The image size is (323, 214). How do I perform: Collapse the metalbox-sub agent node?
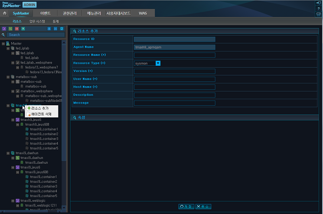tap(8, 77)
